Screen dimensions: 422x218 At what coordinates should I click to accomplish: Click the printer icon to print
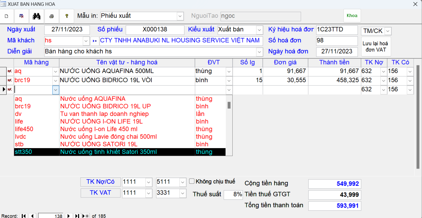coord(52,16)
